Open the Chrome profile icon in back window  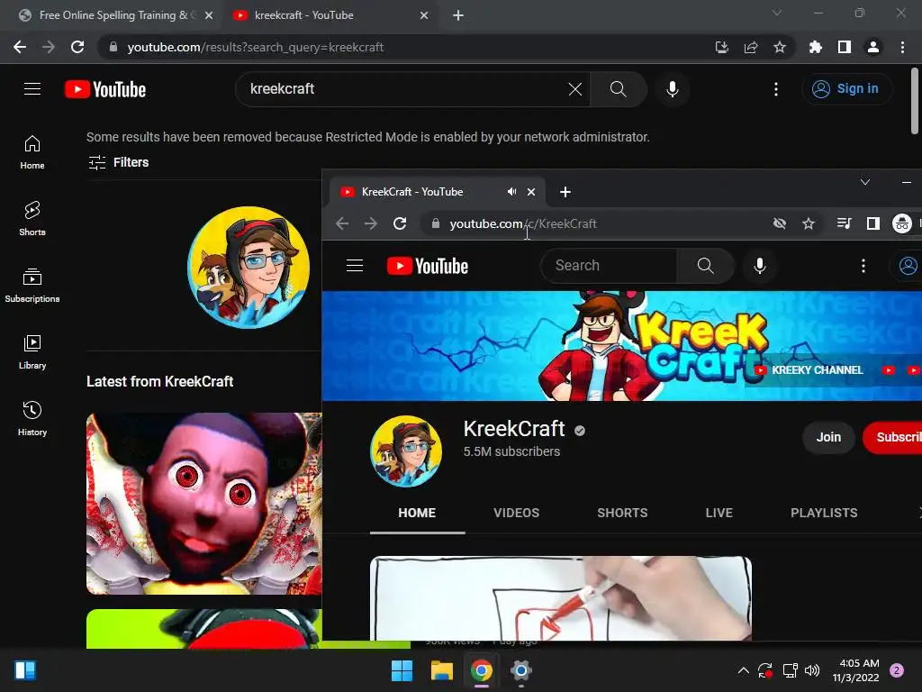[x=873, y=47]
